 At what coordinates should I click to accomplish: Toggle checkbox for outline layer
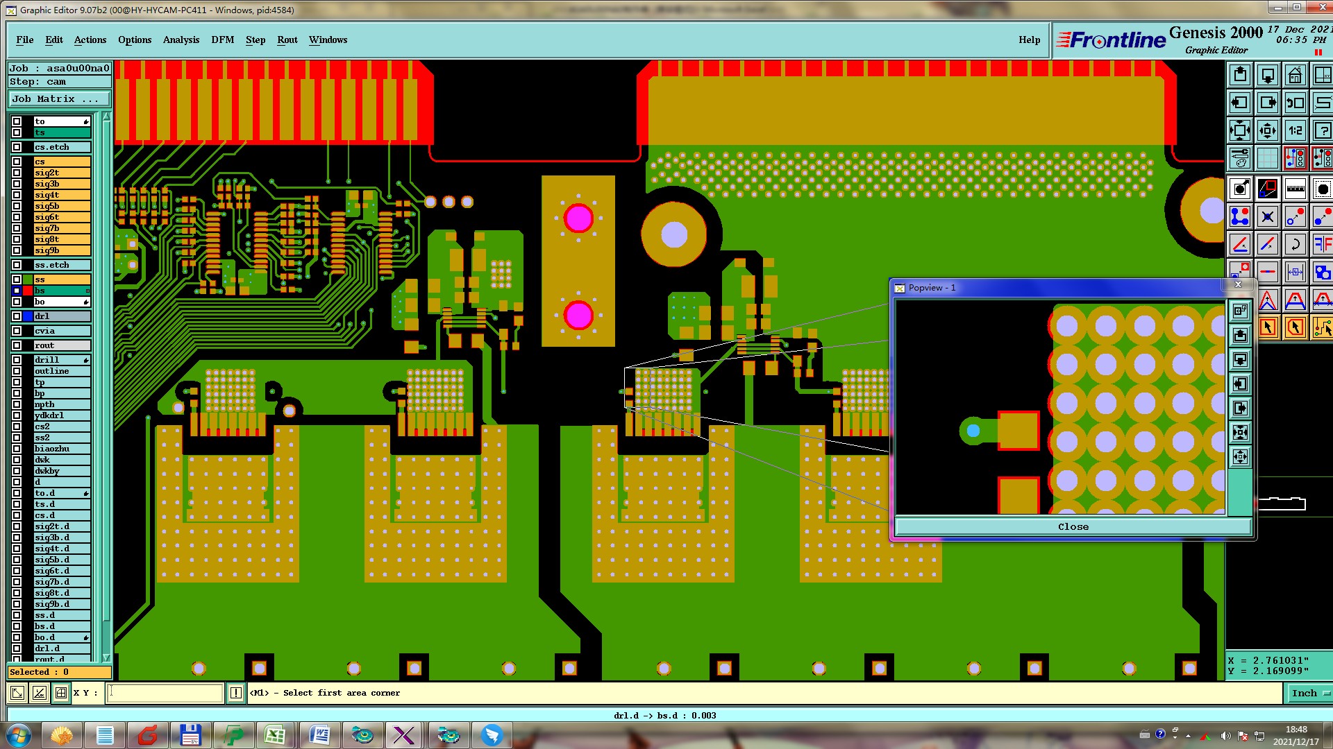click(x=17, y=371)
